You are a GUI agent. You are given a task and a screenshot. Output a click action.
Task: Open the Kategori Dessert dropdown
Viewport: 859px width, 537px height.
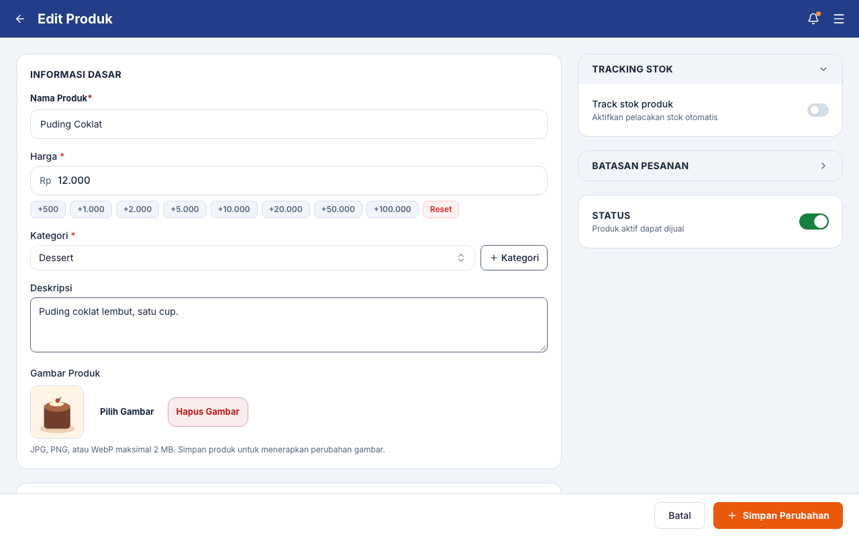click(x=252, y=258)
